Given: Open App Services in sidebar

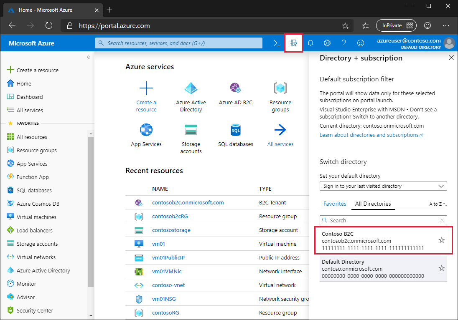Looking at the screenshot, I should 27,164.
